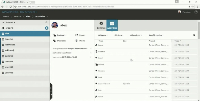
Task: Click the Leave icon at 13:46
Action: coord(96,45)
